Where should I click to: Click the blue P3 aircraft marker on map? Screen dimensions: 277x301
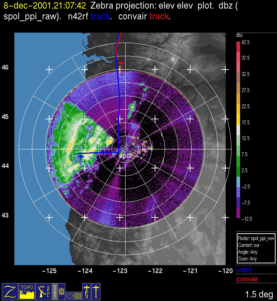coord(81,157)
